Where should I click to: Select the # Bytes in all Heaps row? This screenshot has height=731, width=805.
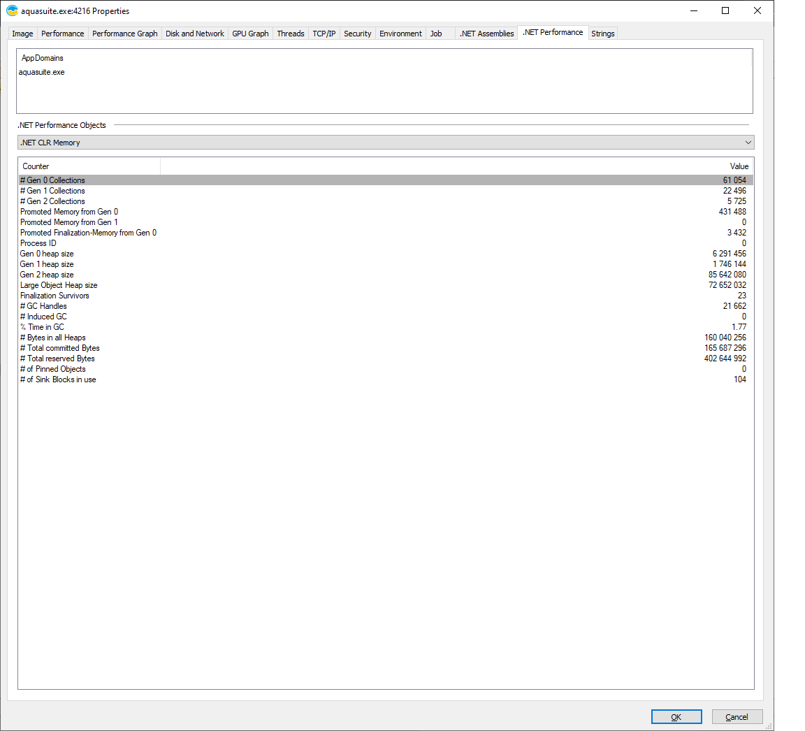(x=386, y=338)
